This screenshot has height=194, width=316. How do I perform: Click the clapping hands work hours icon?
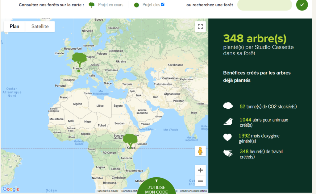227,153
